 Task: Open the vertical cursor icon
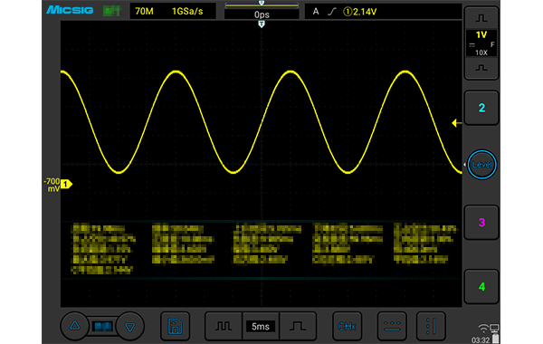click(x=431, y=326)
